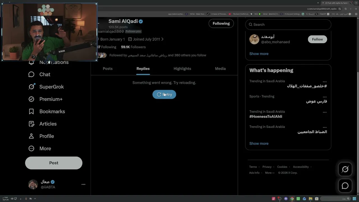Open the 59.1K Followers list
This screenshot has height=202, width=359.
click(133, 47)
